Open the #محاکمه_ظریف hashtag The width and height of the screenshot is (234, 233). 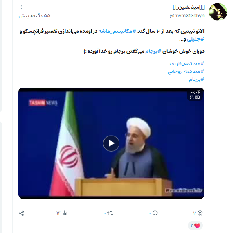coord(187,63)
